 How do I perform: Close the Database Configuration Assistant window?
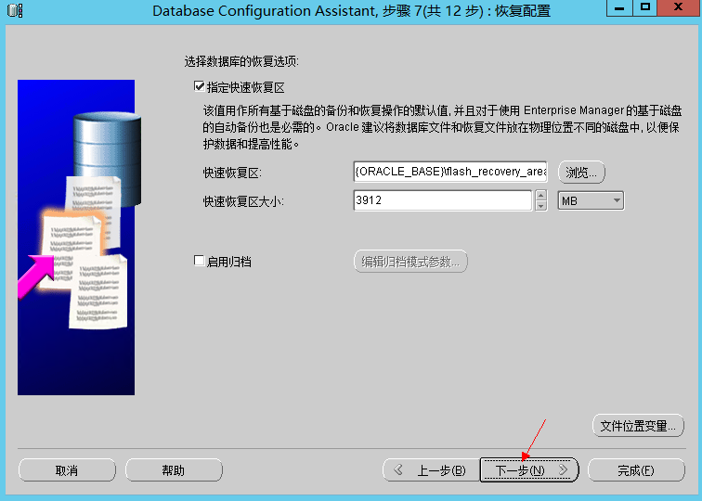coord(677,9)
